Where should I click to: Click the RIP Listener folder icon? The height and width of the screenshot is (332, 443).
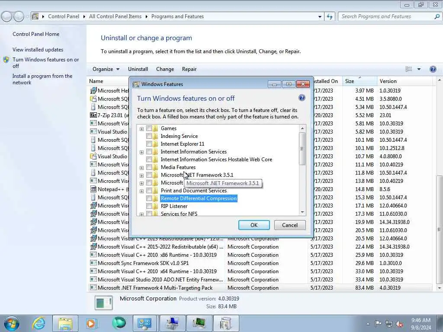pos(155,206)
